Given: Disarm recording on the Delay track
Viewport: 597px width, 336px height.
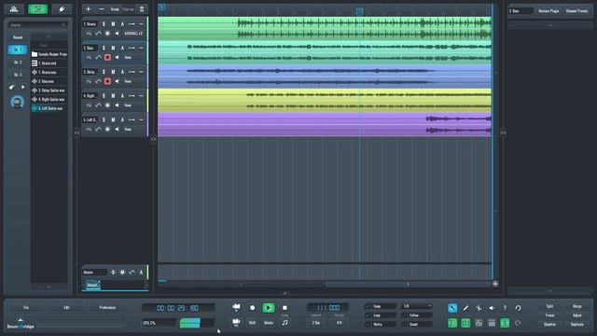Looking at the screenshot, I should [x=107, y=81].
